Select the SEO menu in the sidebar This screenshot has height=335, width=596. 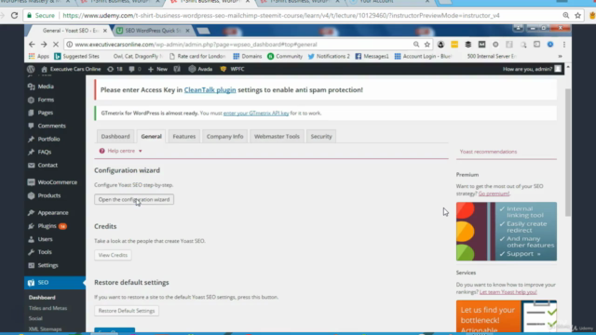click(x=54, y=282)
